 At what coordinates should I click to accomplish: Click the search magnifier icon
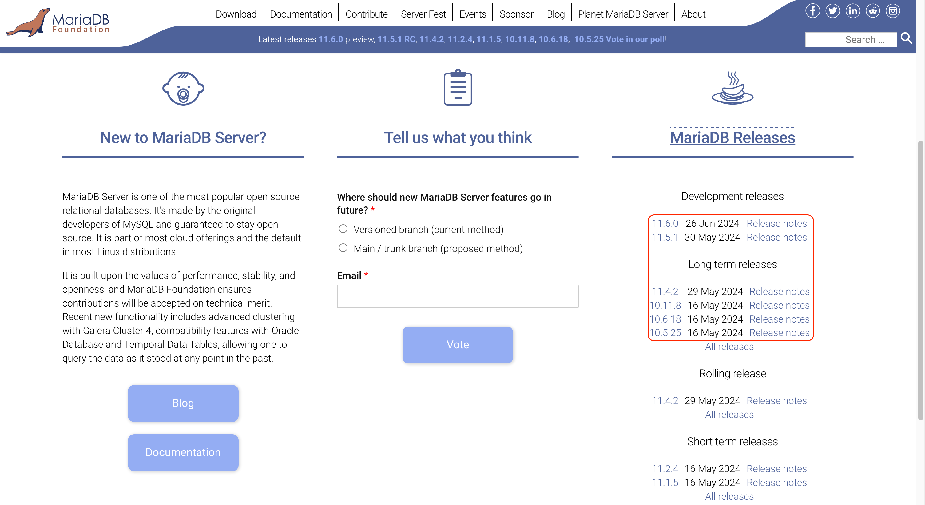[906, 38]
